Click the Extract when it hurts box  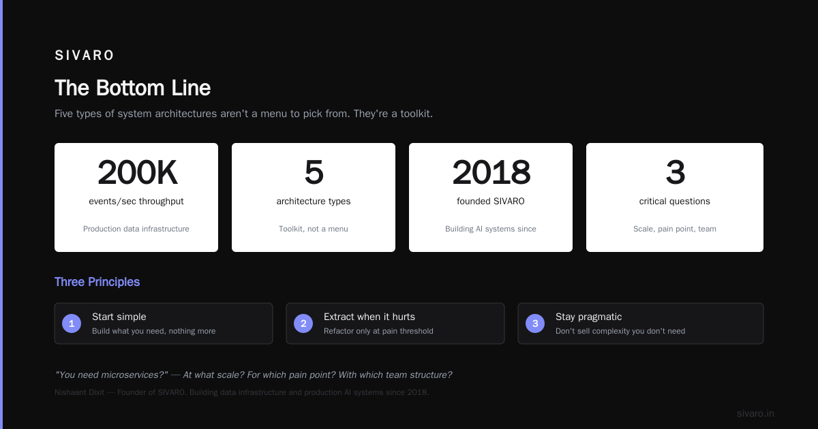coord(395,323)
